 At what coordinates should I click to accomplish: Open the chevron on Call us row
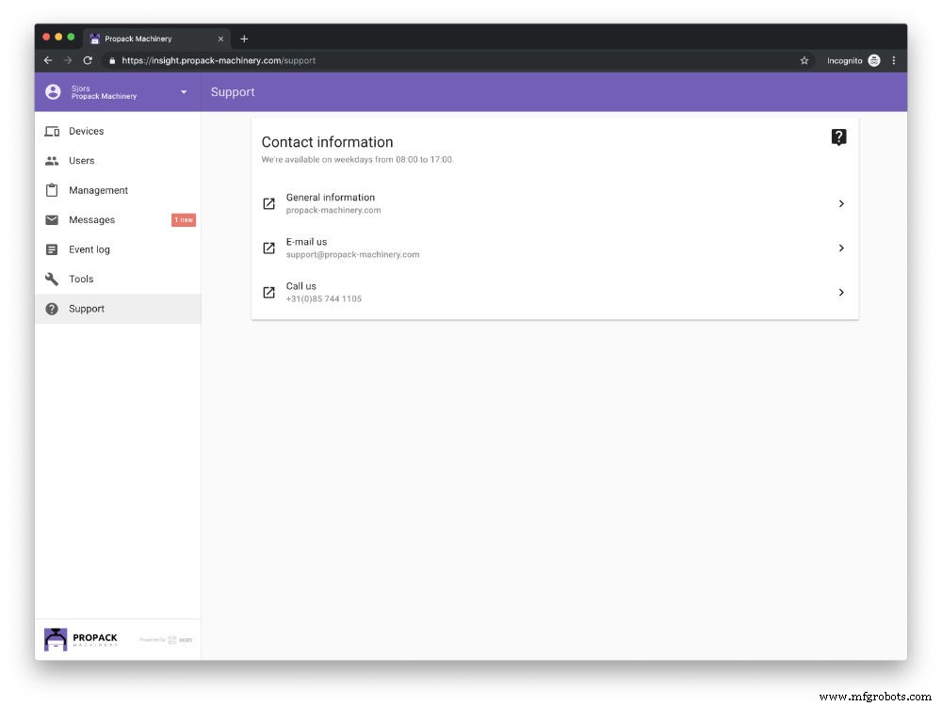[841, 293]
